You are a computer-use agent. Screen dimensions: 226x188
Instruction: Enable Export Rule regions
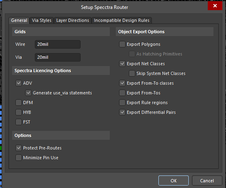point(122,103)
